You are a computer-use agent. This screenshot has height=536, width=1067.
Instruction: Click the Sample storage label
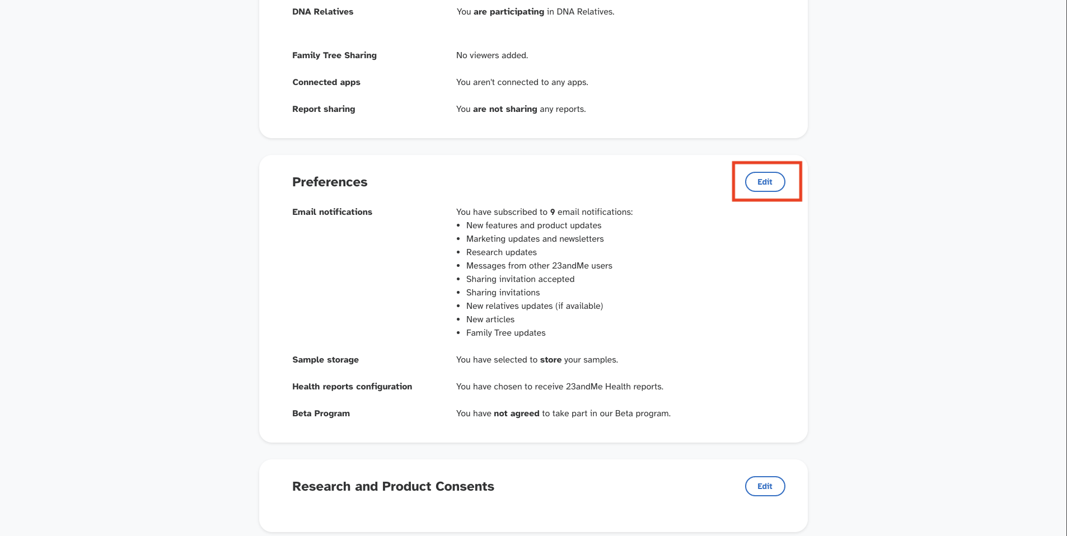(325, 360)
